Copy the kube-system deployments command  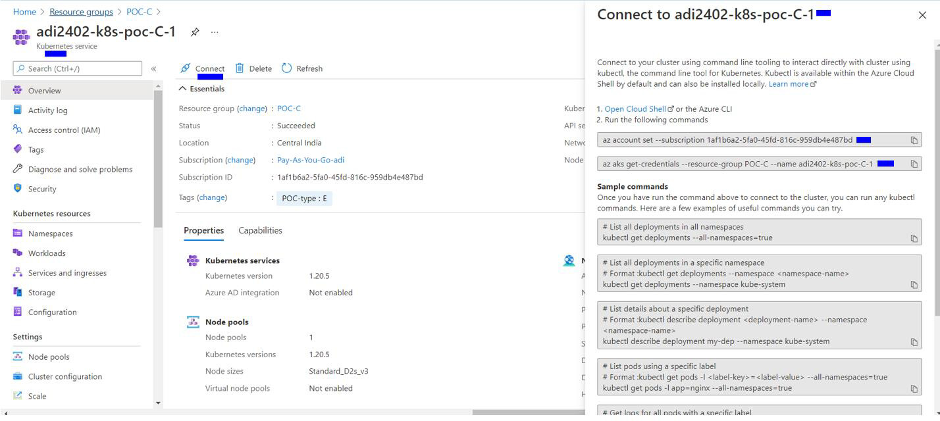(914, 285)
